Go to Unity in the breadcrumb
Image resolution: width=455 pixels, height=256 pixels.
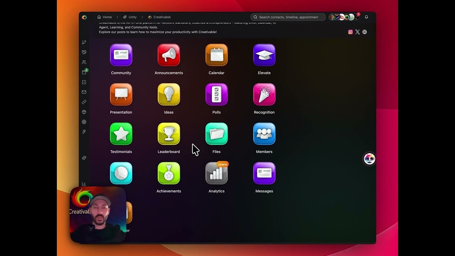pos(130,17)
